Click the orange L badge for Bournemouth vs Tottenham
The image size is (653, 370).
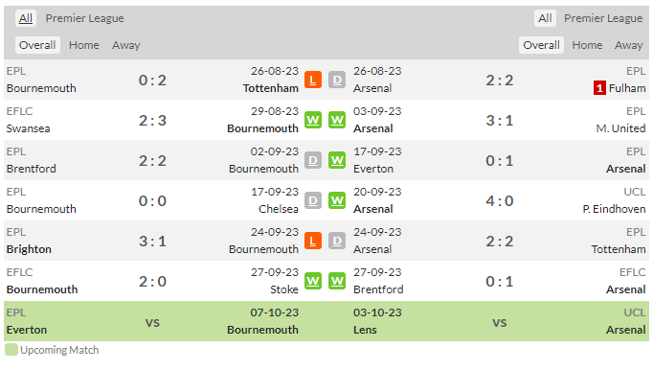(x=313, y=80)
